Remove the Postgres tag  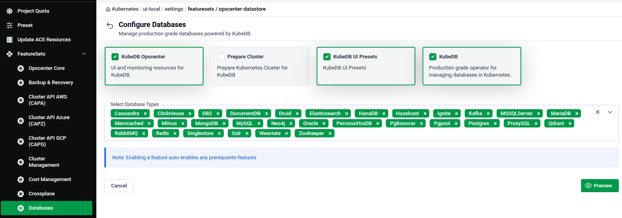coord(495,123)
